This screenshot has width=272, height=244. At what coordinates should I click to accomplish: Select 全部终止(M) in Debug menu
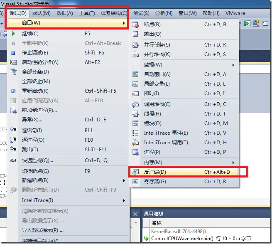pyautogui.click(x=69, y=81)
